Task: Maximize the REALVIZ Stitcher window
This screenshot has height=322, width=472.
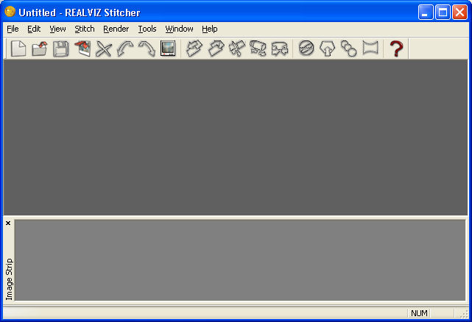Action: 443,12
